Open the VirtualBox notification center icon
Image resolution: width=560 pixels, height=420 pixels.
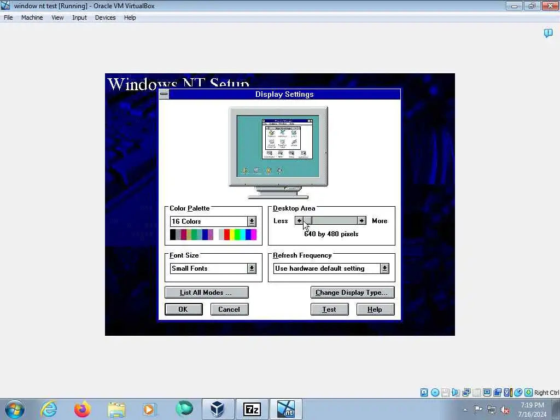pyautogui.click(x=548, y=33)
